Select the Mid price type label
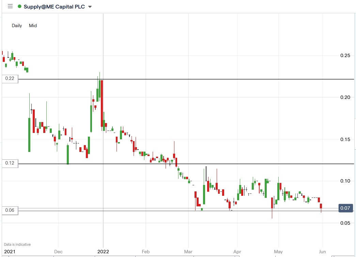The height and width of the screenshot is (257, 356). pyautogui.click(x=33, y=25)
